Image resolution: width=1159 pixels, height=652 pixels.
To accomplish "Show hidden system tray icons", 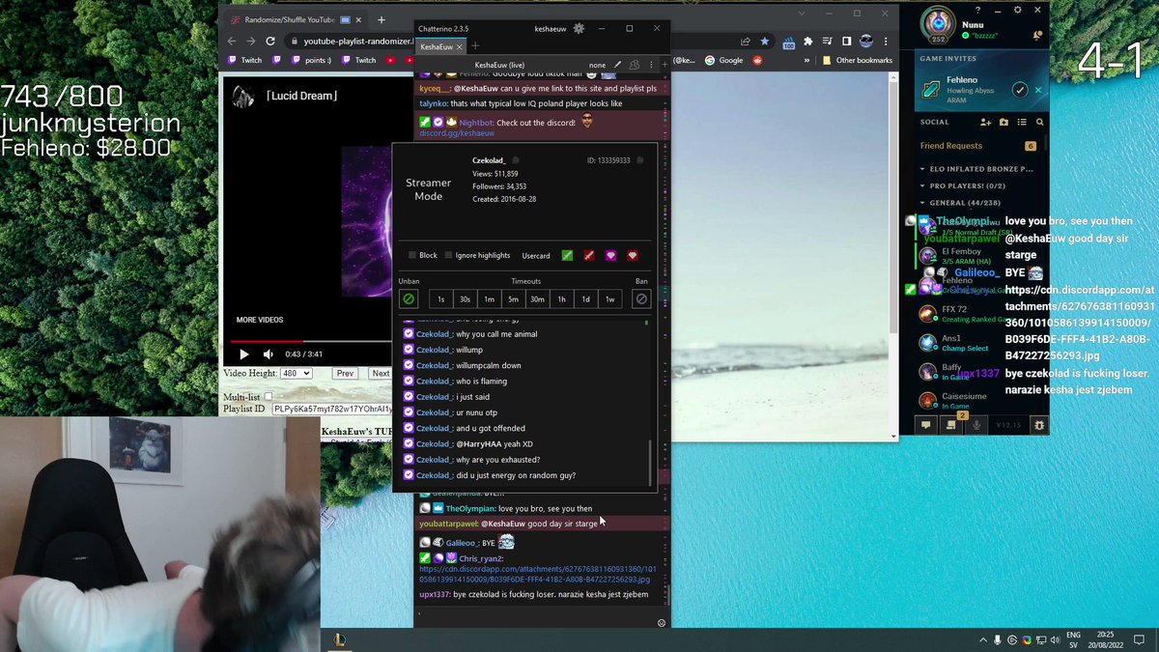I will point(983,639).
